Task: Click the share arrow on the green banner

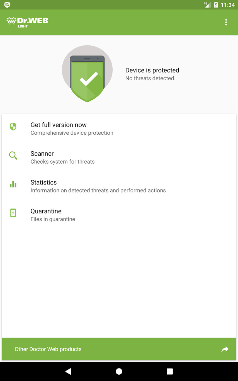Action: point(225,349)
